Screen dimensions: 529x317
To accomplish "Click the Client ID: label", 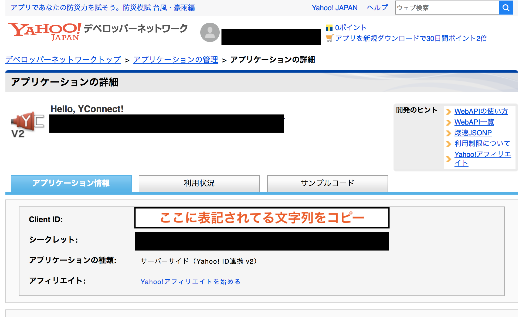I will pyautogui.click(x=46, y=219).
